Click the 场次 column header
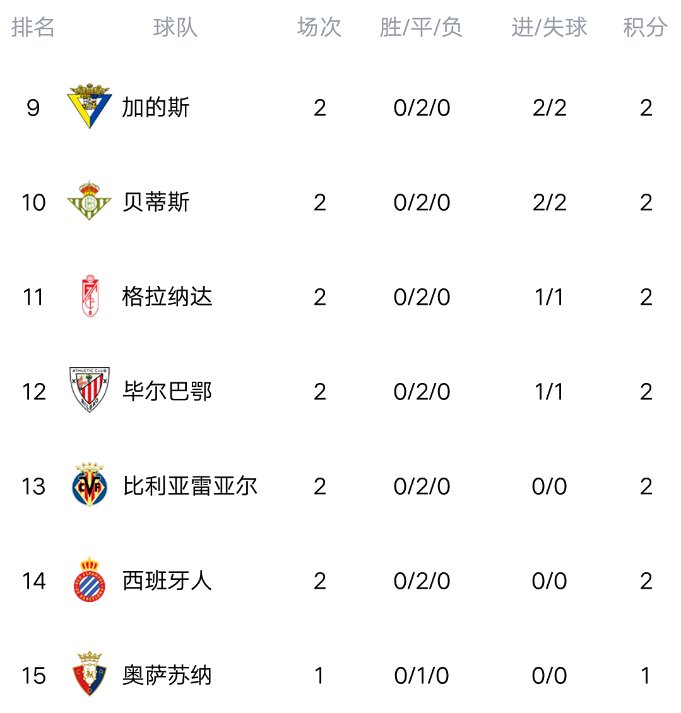681x713 pixels. click(x=319, y=27)
